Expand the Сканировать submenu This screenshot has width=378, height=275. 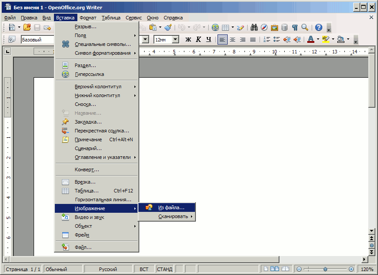click(x=167, y=216)
